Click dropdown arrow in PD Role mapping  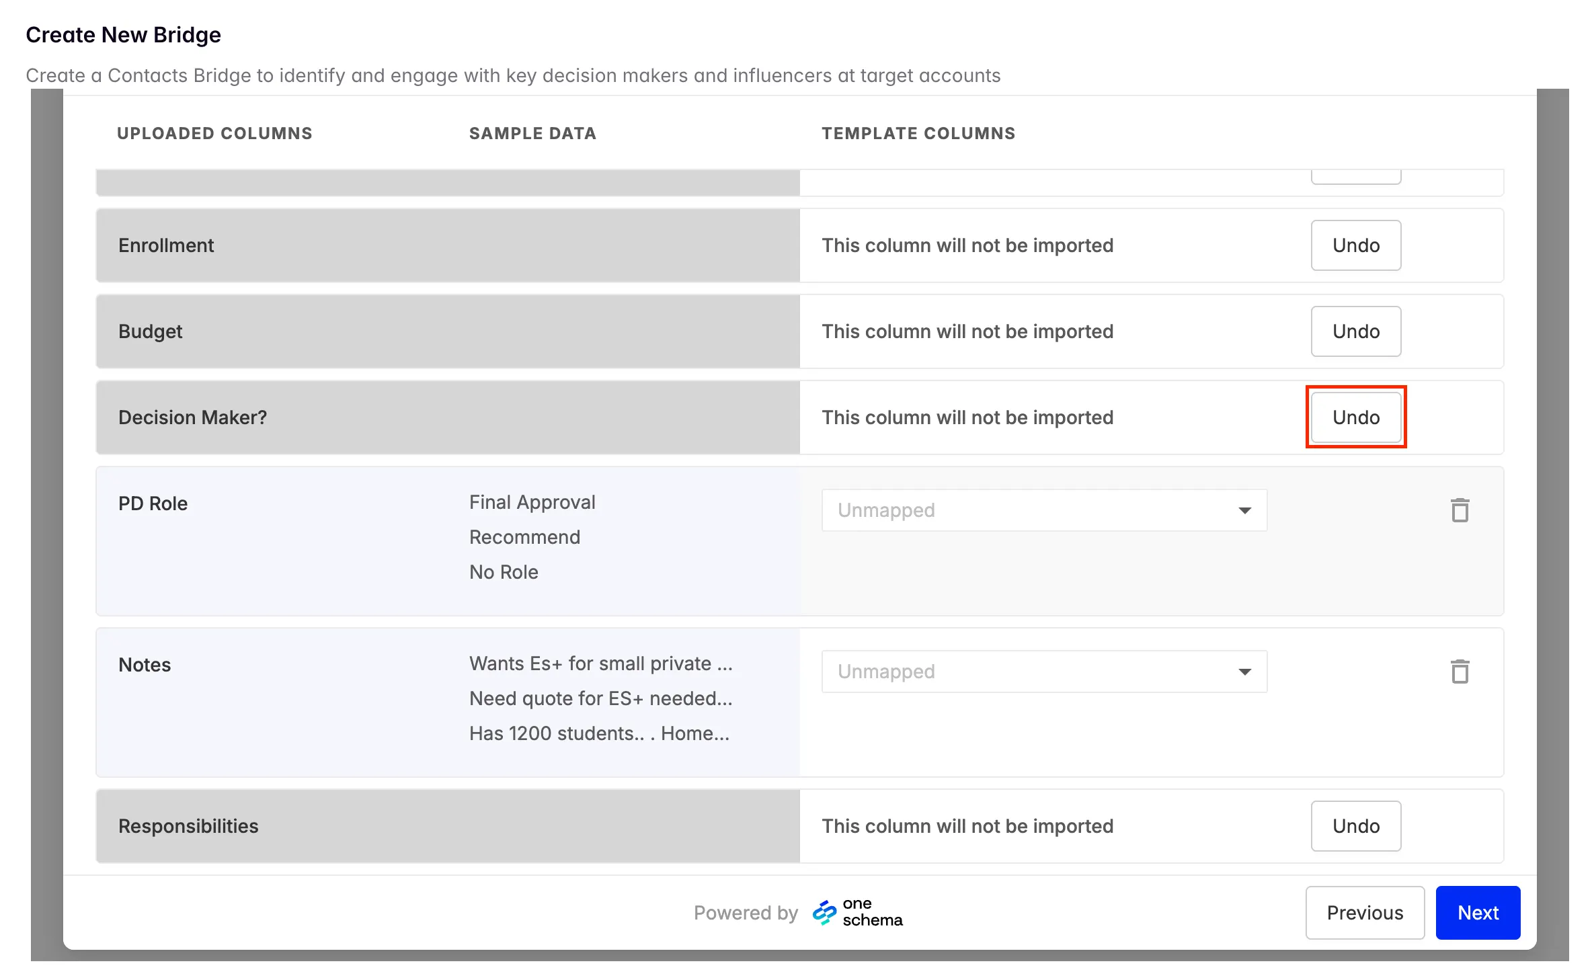1244,511
